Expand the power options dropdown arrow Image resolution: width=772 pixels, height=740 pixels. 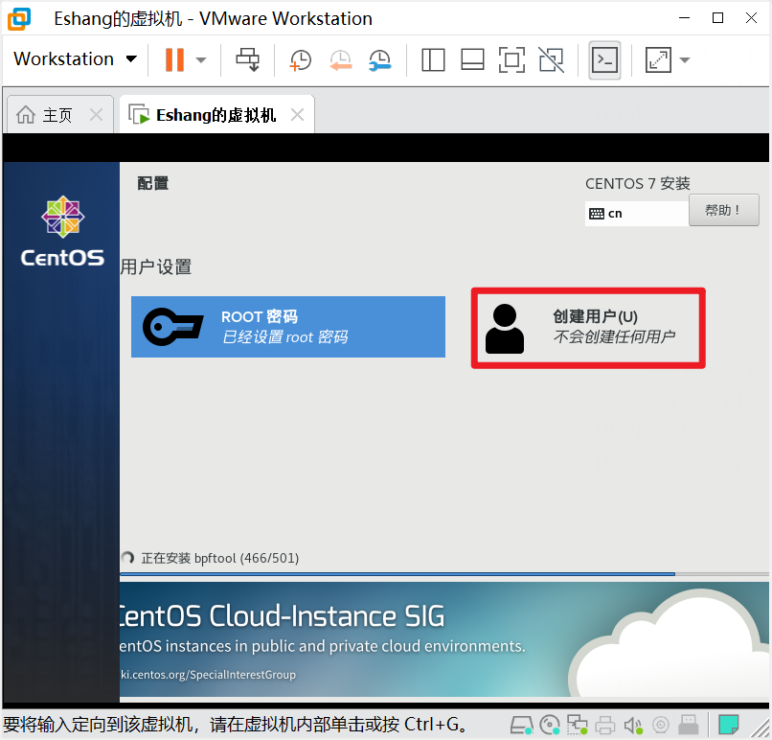click(200, 60)
